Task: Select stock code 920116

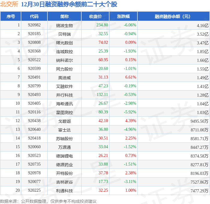Action: (x=34, y=112)
